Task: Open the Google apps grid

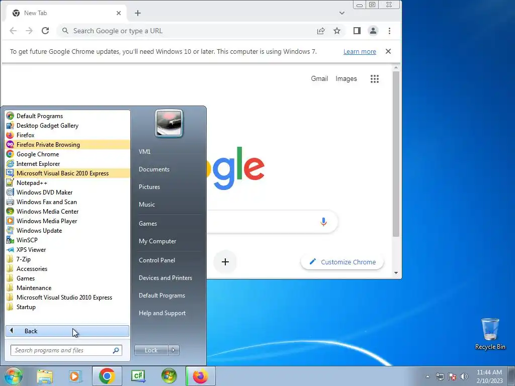Action: tap(375, 79)
